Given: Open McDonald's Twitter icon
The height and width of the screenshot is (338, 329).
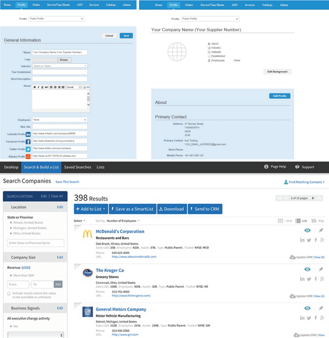Looking at the screenshot, I should tap(309, 240).
